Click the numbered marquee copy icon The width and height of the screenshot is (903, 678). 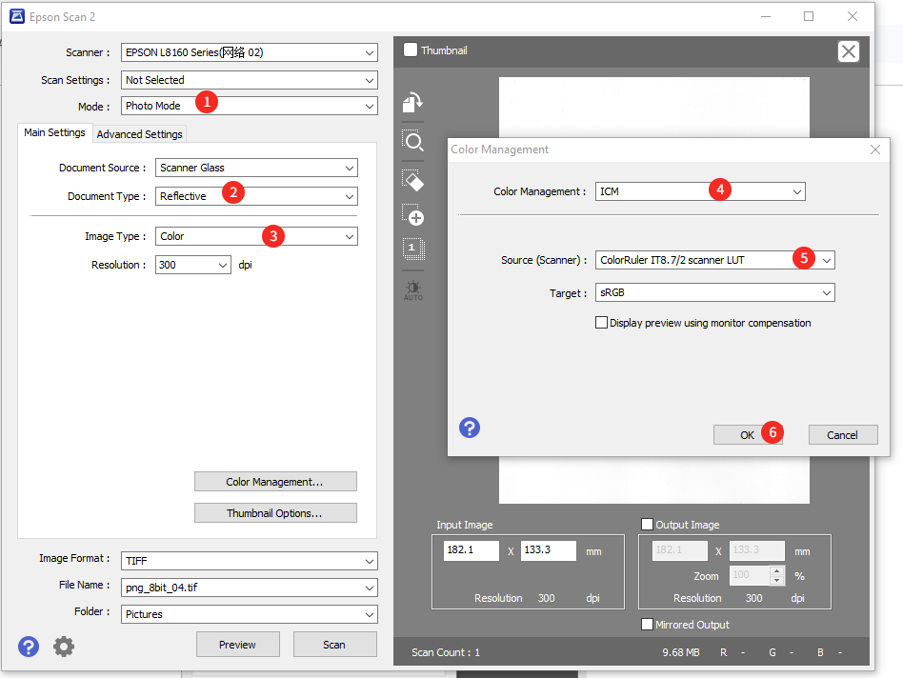point(412,249)
